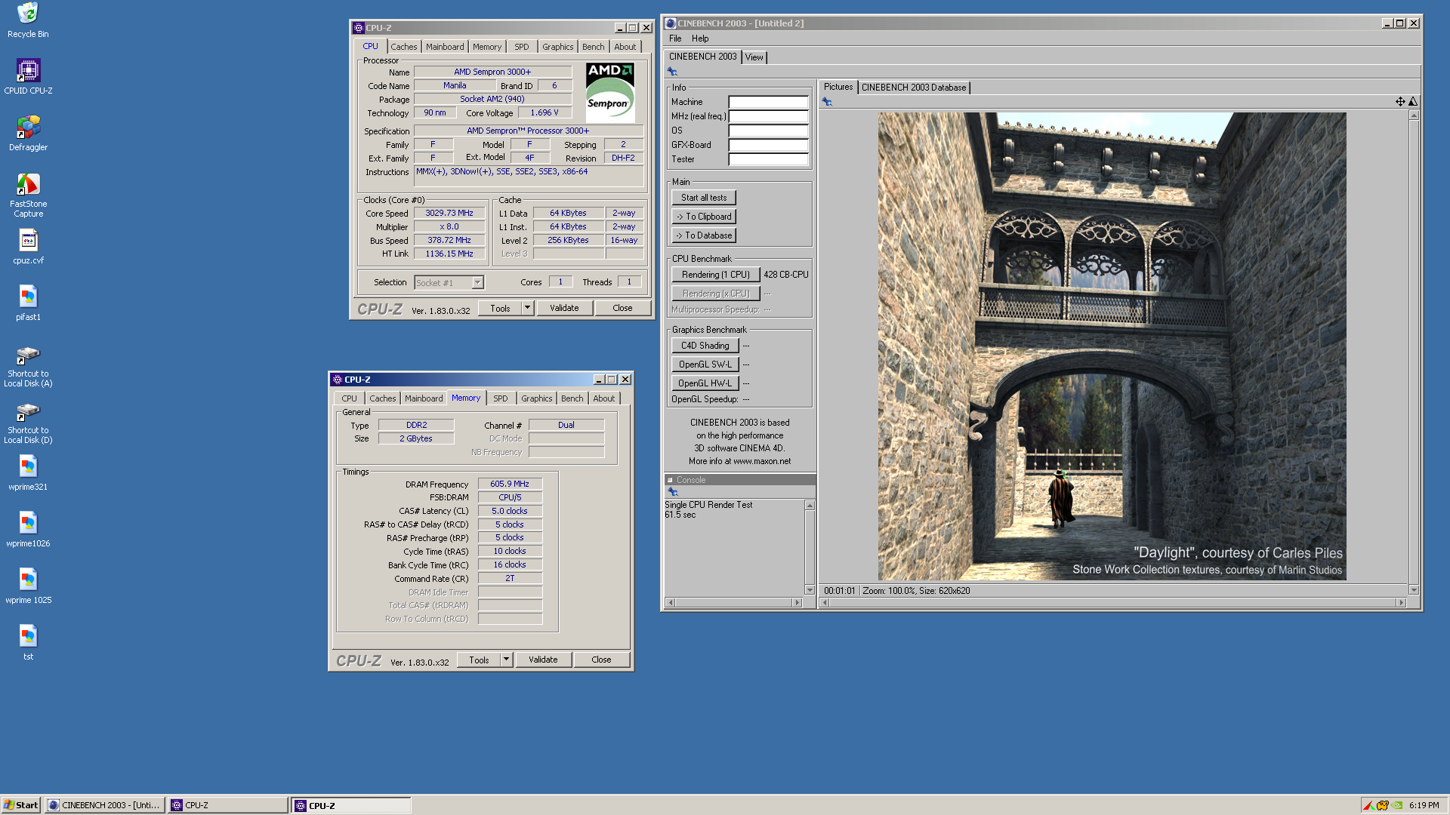Click the taskbar clock showing 6:19 PM
Screen dimensions: 1450x815
[1424, 805]
